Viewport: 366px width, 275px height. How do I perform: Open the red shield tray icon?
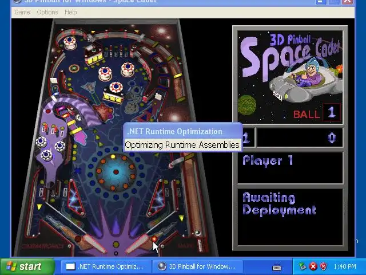(323, 266)
